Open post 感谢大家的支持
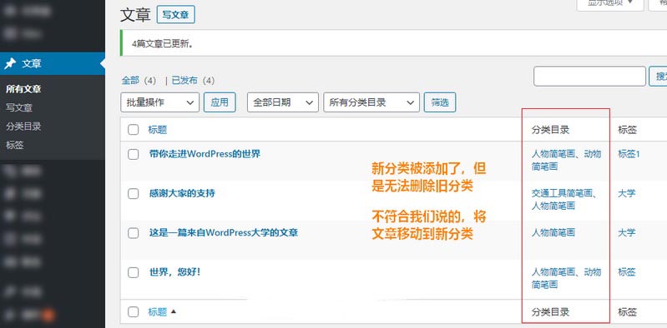The height and width of the screenshot is (328, 667). tap(182, 193)
